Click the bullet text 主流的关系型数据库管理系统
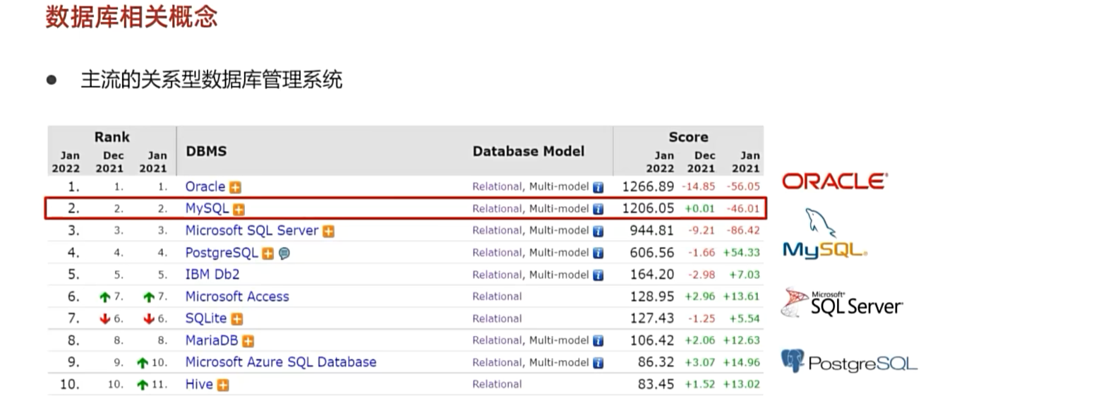Viewport: 1120px width, 413px height. click(x=212, y=79)
